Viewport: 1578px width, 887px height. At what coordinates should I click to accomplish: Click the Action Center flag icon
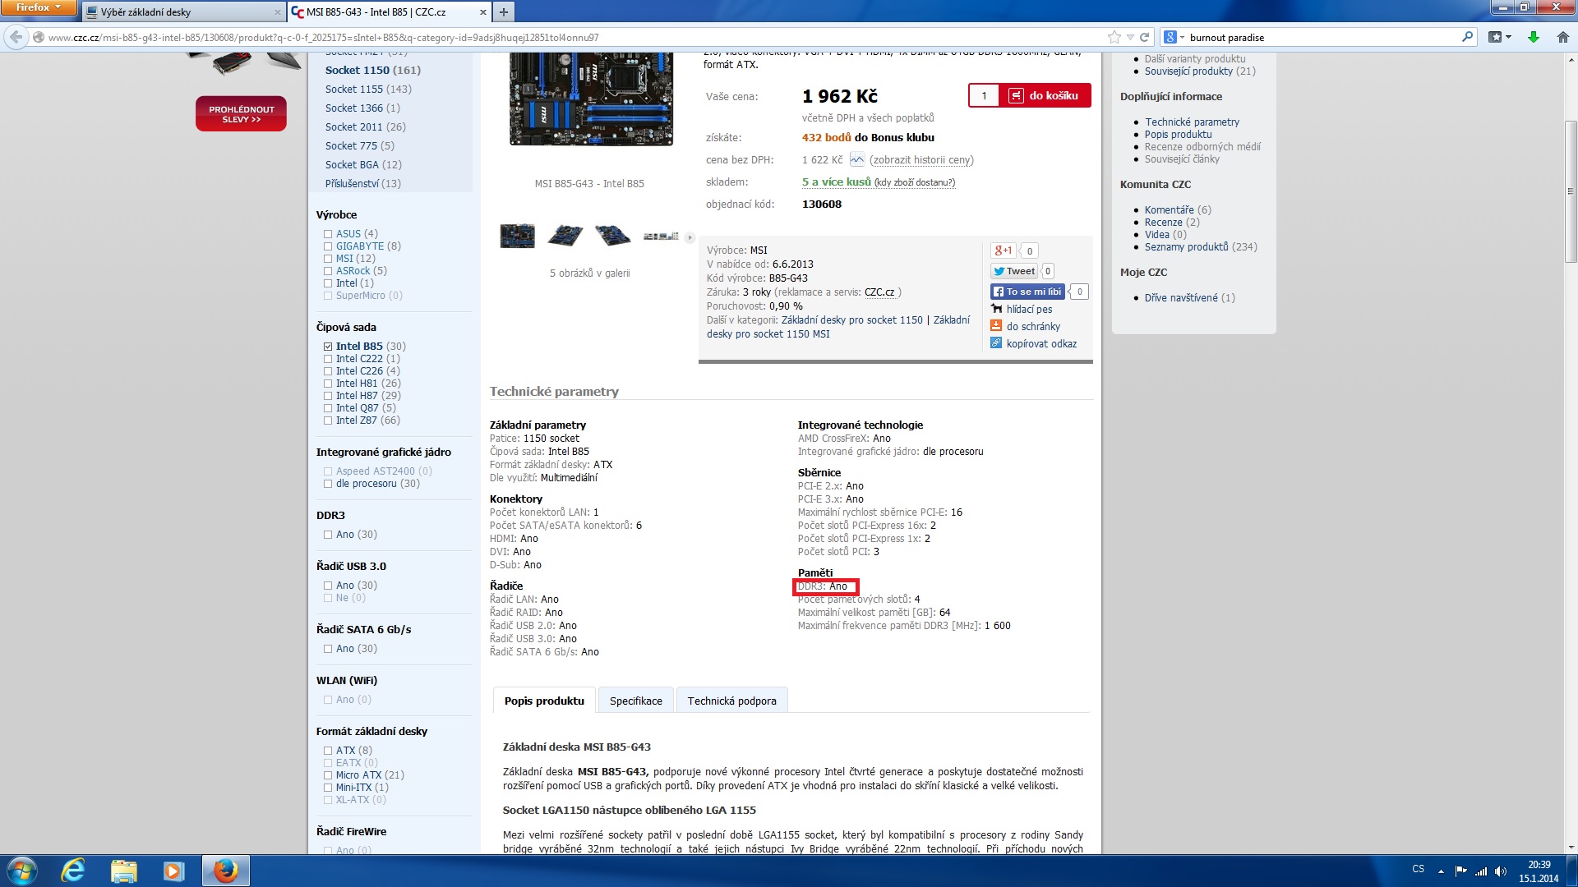pos(1460,871)
